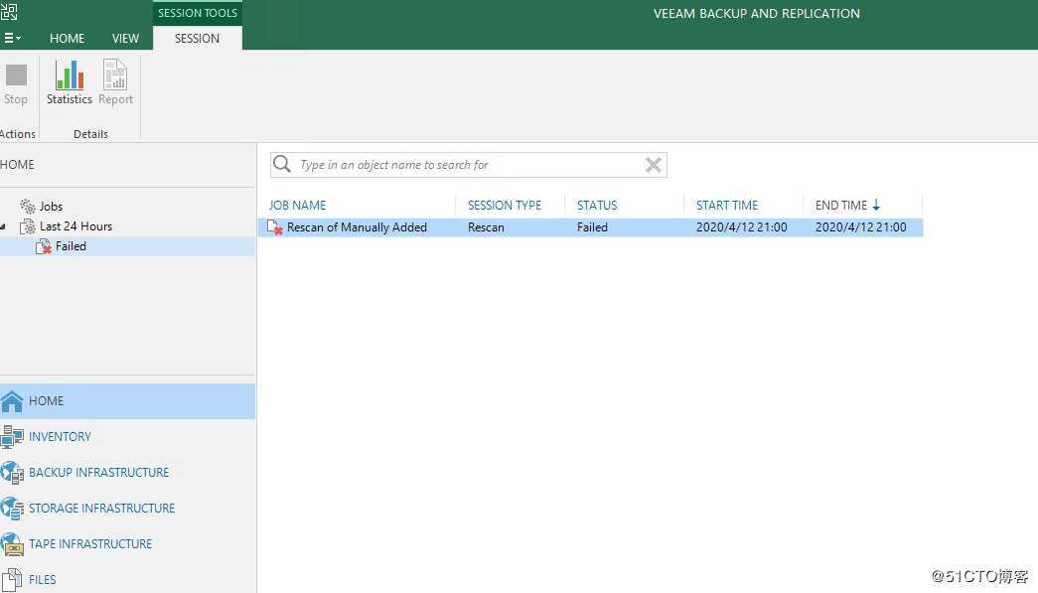This screenshot has height=593, width=1038.
Task: Select the Jobs tree node
Action: pos(51,207)
